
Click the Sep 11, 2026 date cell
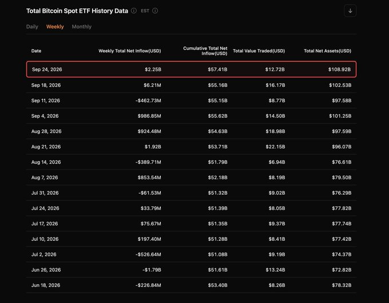pyautogui.click(x=46, y=100)
